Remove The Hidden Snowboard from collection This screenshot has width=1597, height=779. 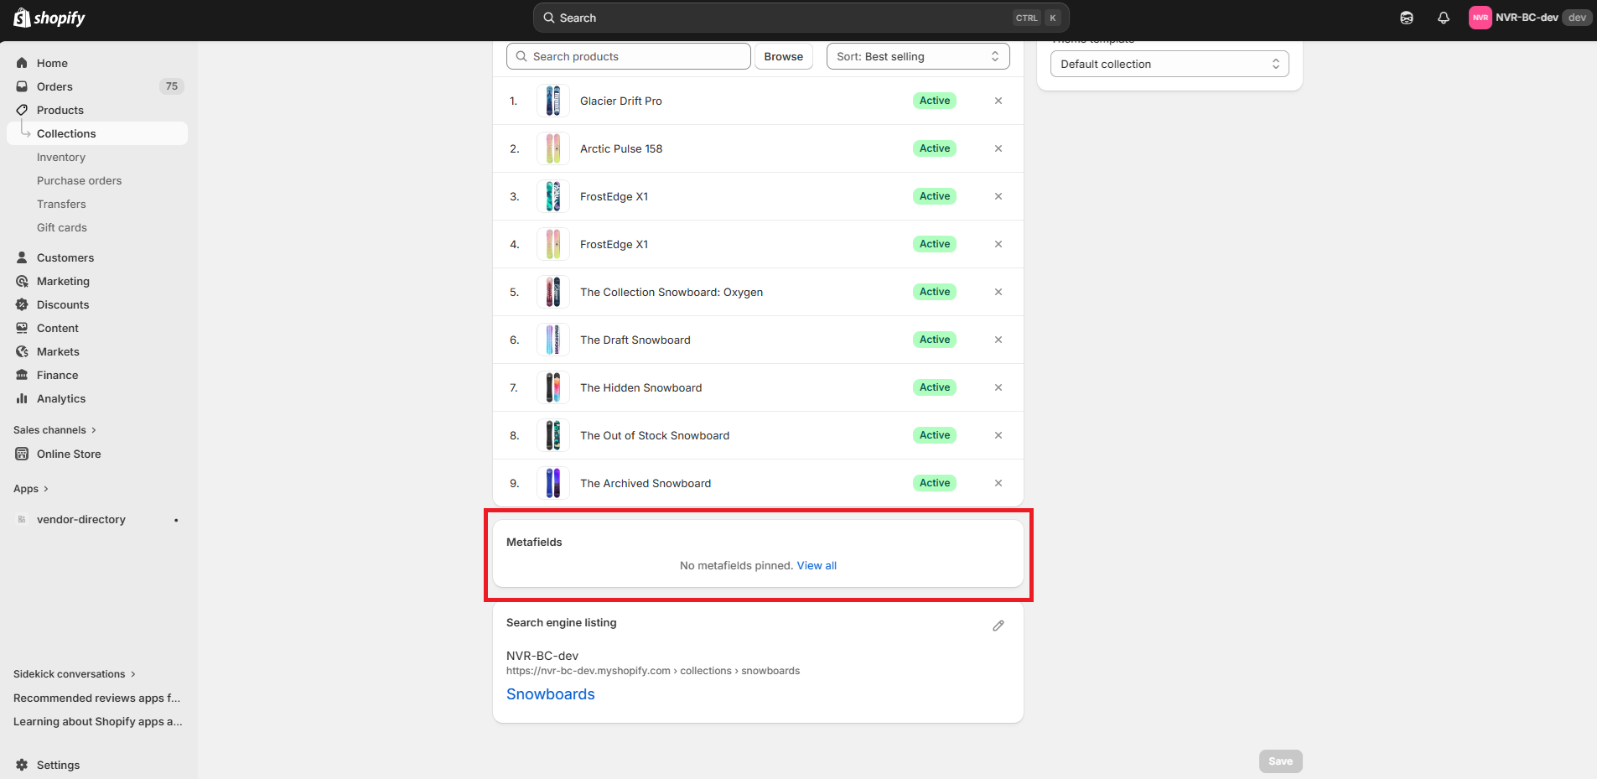click(998, 387)
